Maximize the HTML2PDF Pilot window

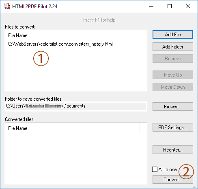tap(170, 6)
